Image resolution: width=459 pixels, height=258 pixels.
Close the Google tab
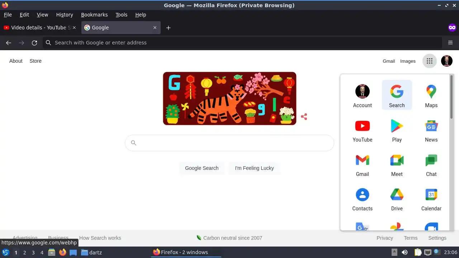pyautogui.click(x=155, y=28)
